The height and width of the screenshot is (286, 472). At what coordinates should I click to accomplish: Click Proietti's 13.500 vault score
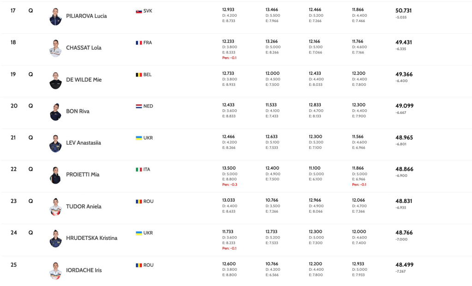(228, 169)
